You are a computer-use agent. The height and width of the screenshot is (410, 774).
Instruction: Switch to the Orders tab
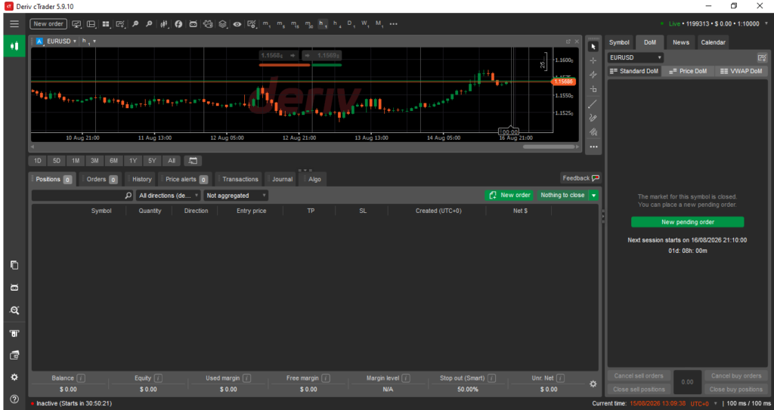tap(102, 179)
